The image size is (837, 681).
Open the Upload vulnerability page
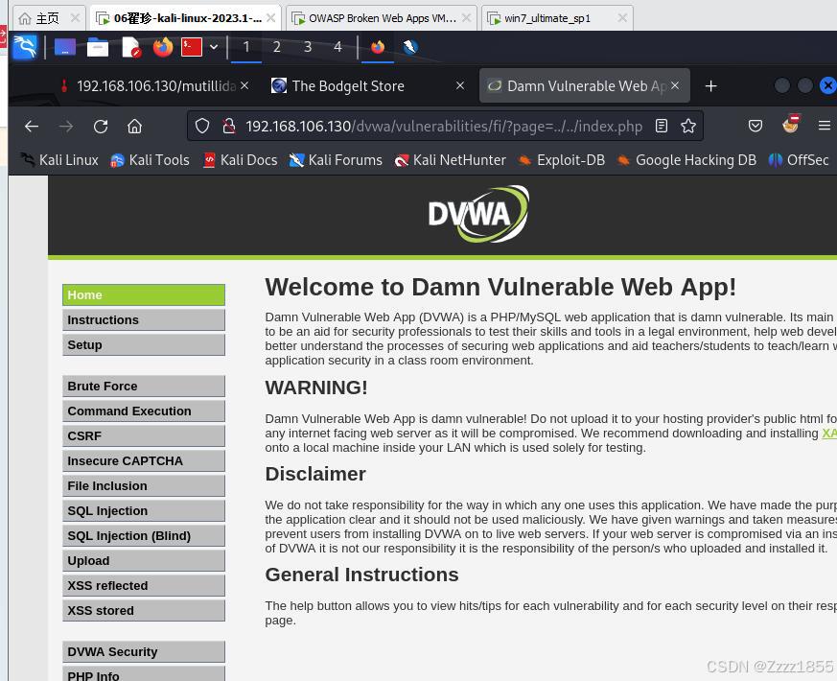point(144,561)
